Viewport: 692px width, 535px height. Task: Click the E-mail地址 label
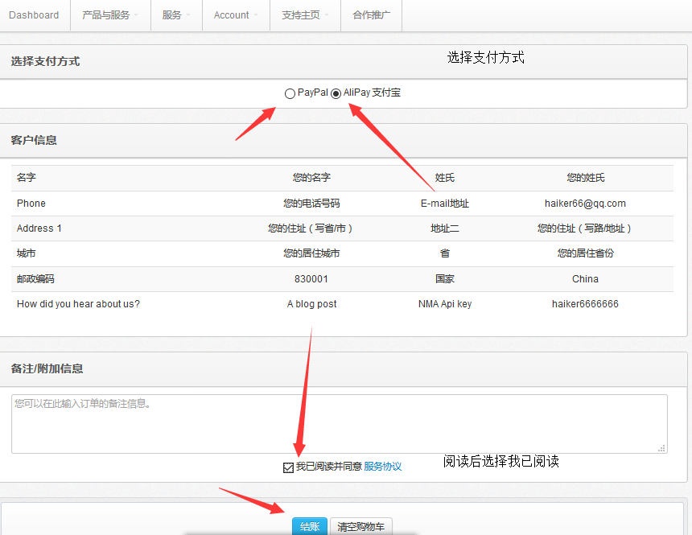tap(445, 204)
